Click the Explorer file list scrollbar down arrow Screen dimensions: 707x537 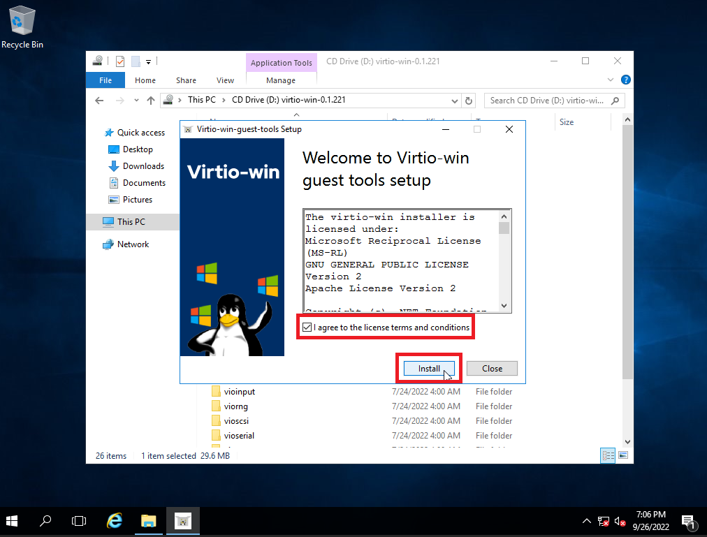tap(627, 442)
